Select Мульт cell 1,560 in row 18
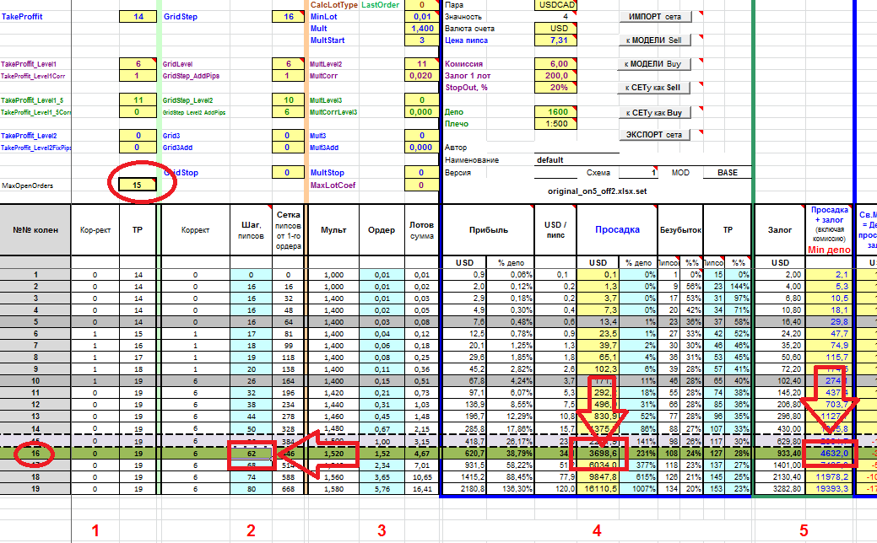 click(x=334, y=477)
